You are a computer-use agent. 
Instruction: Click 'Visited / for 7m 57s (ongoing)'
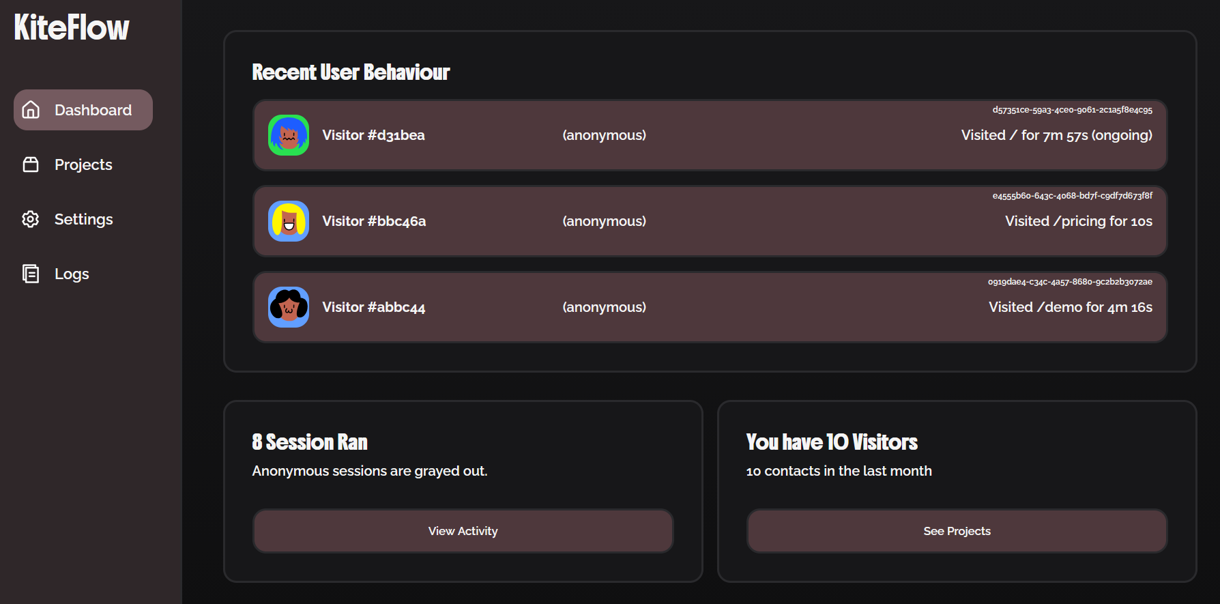pyautogui.click(x=1057, y=135)
